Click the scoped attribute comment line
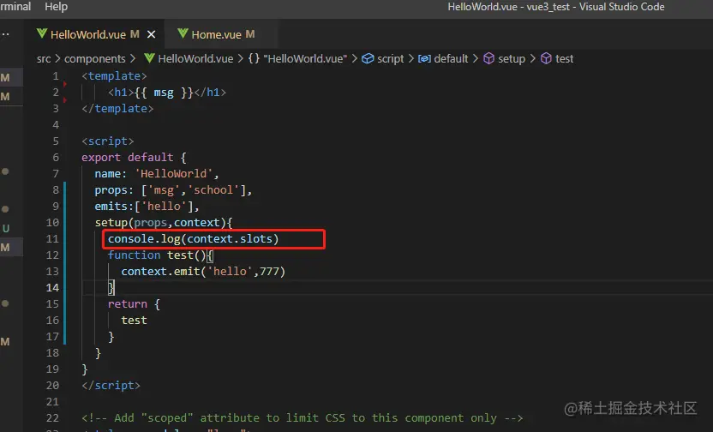713x432 pixels. 303,418
